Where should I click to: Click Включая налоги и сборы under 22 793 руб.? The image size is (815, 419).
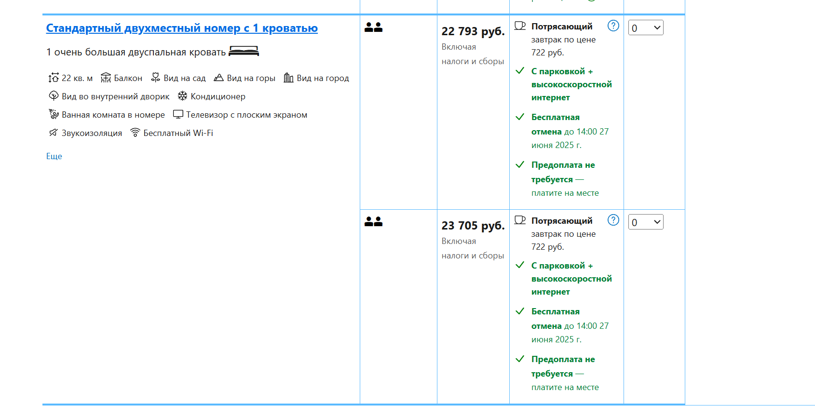(473, 54)
